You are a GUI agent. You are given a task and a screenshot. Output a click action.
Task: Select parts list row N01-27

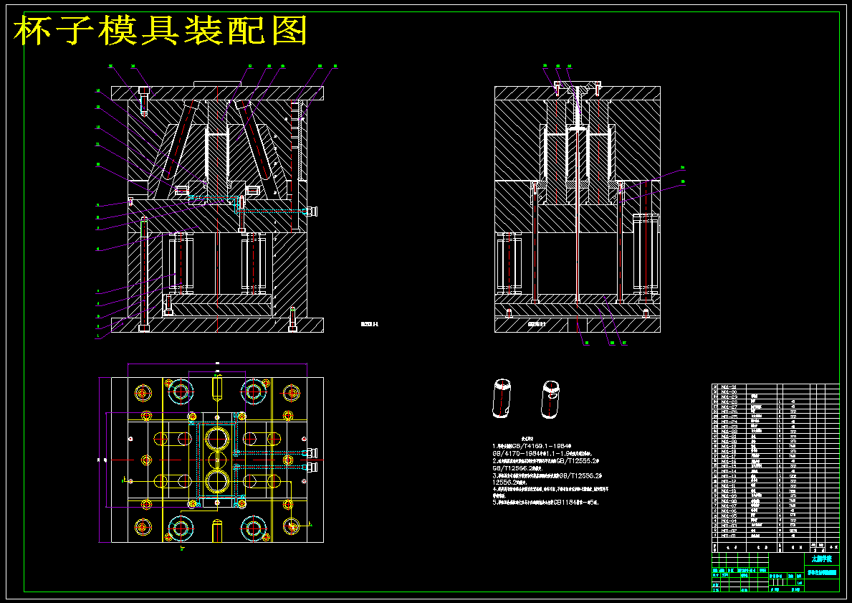point(775,406)
